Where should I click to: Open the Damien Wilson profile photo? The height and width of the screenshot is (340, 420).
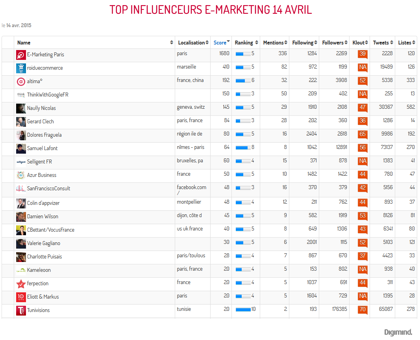[21, 217]
